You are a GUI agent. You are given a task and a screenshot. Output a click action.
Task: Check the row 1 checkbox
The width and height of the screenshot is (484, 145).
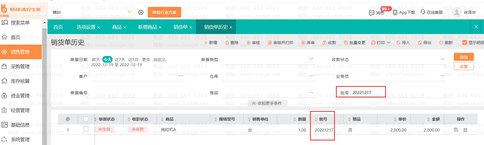click(86, 129)
